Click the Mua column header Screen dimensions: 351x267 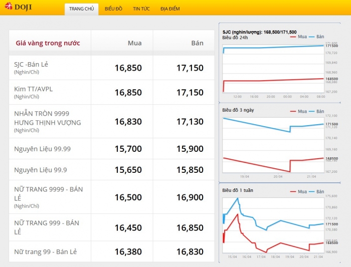(134, 43)
